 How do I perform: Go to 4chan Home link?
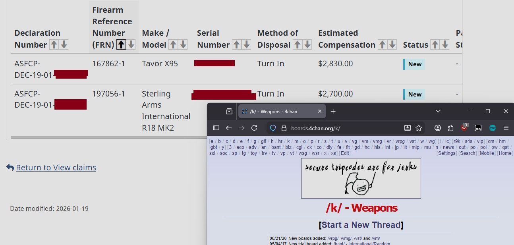click(x=505, y=153)
